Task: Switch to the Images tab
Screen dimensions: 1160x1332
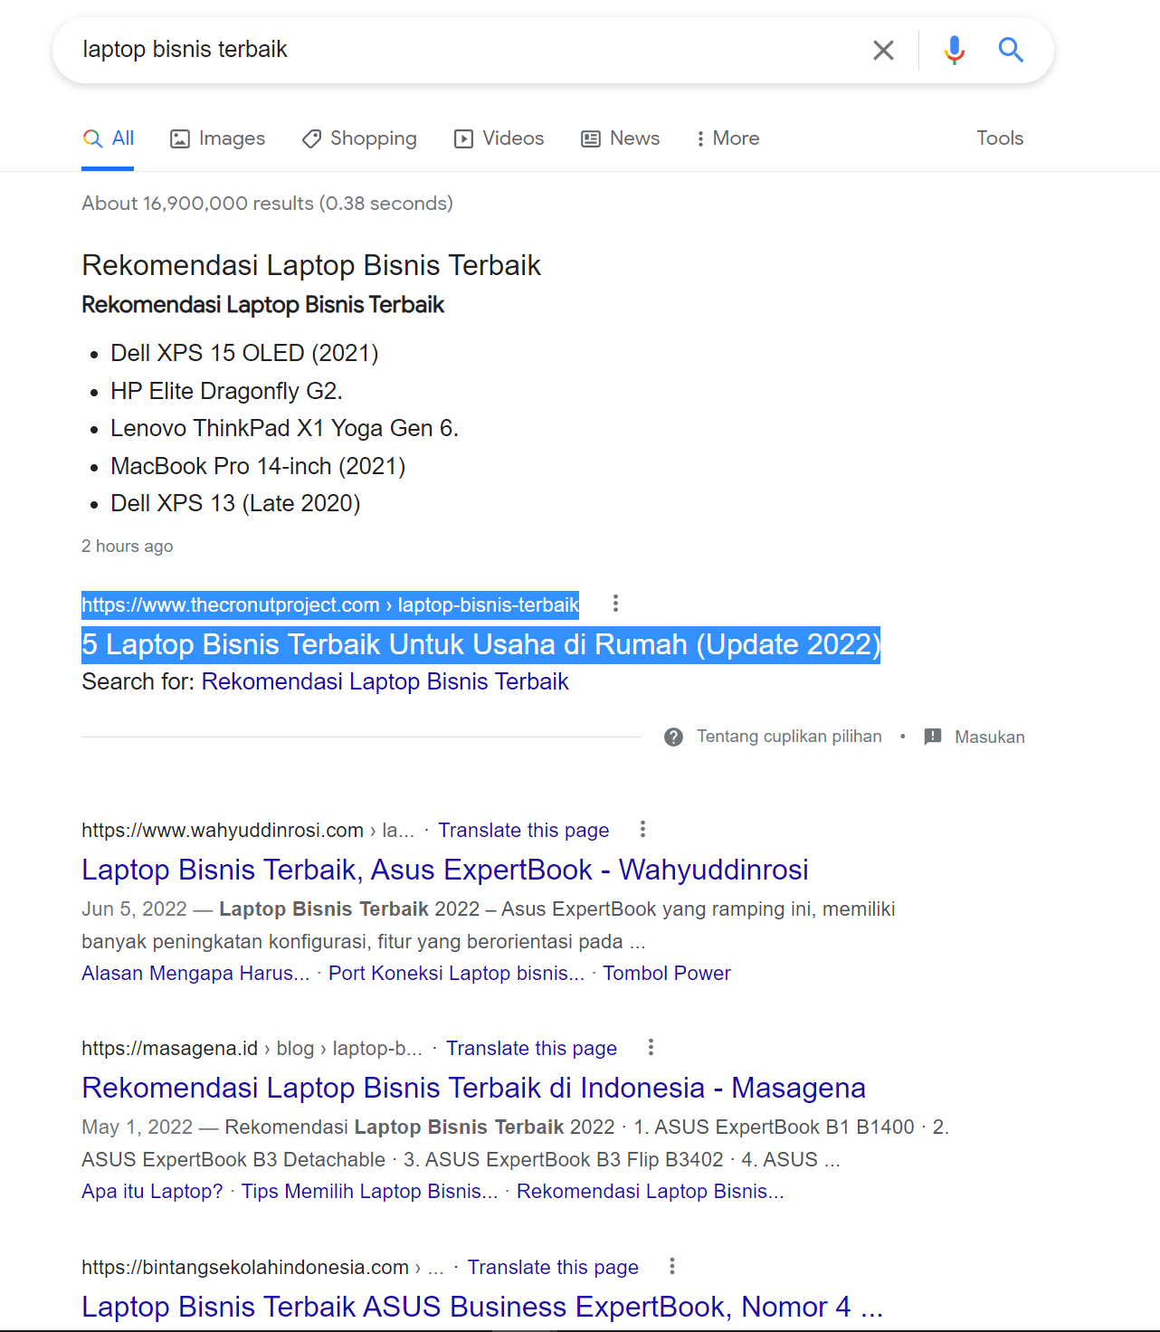Action: point(218,138)
